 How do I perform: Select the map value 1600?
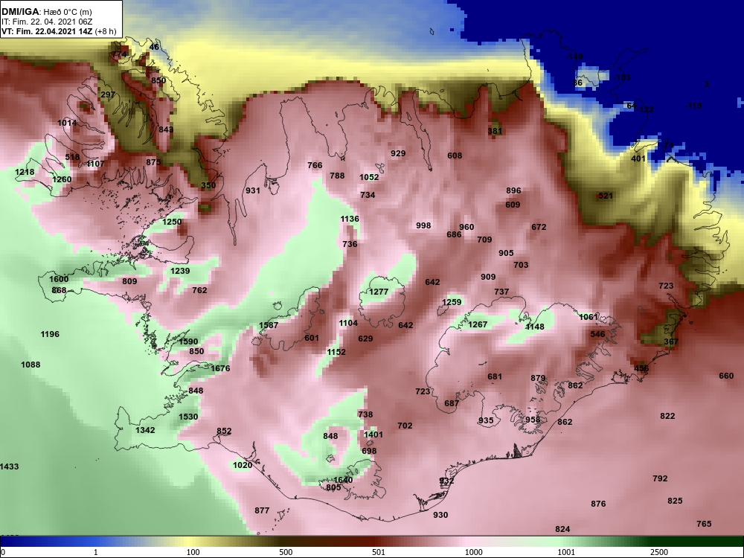tap(59, 279)
